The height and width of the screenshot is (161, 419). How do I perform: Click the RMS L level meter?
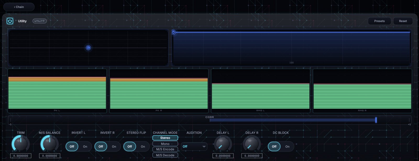(261, 91)
